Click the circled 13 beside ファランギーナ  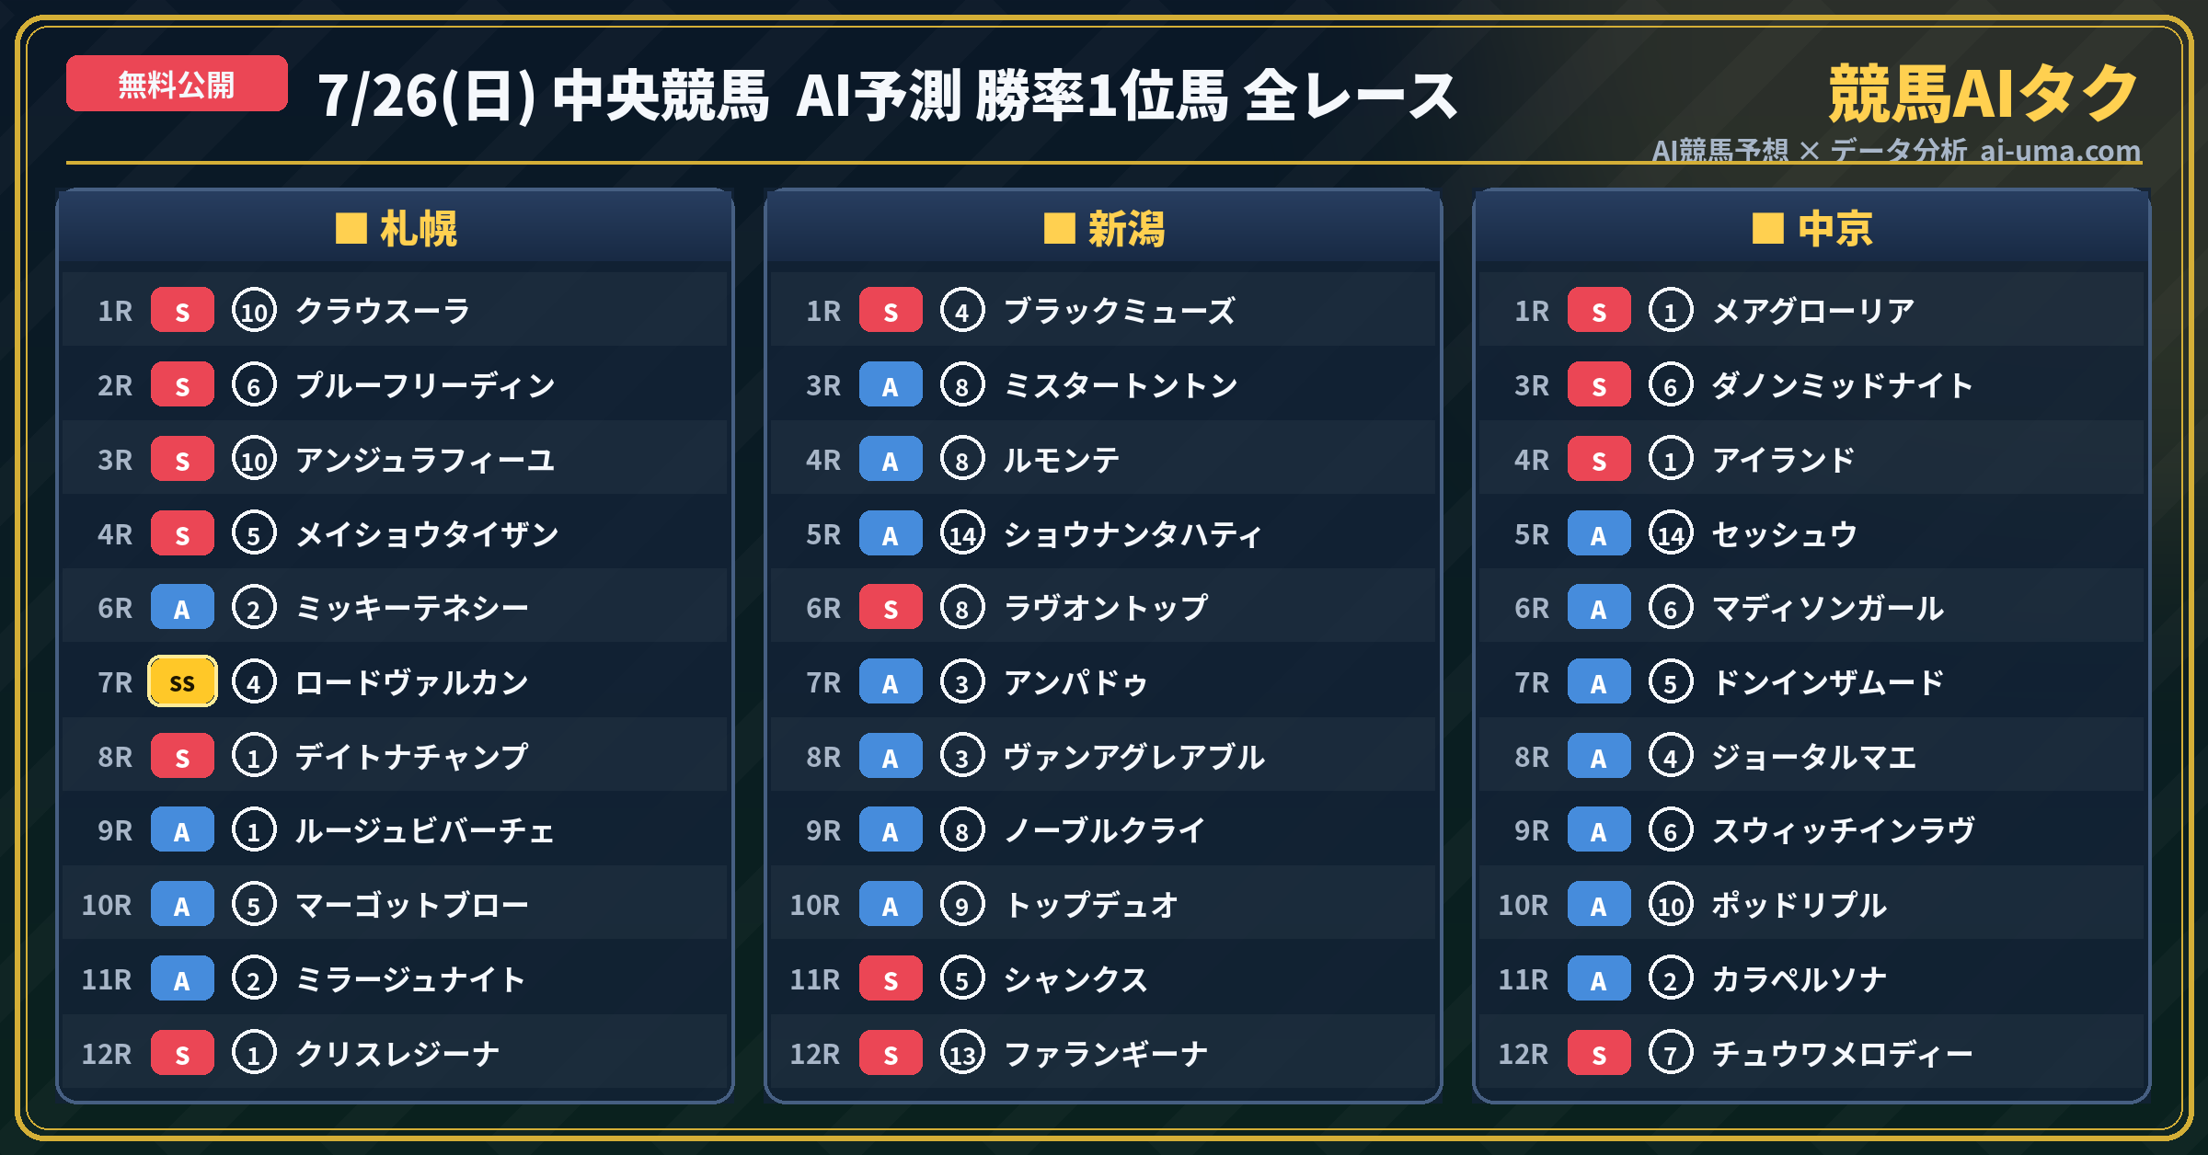point(962,1053)
